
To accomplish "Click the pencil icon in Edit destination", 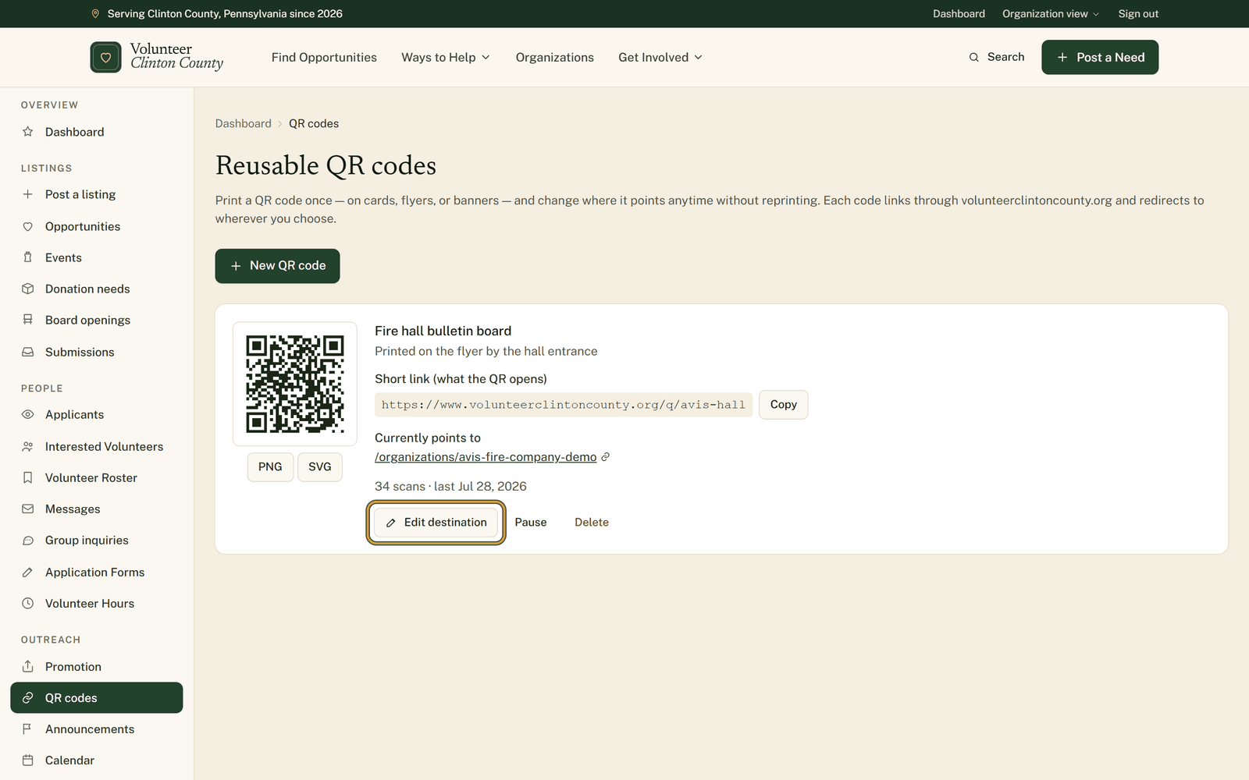I will coord(390,523).
